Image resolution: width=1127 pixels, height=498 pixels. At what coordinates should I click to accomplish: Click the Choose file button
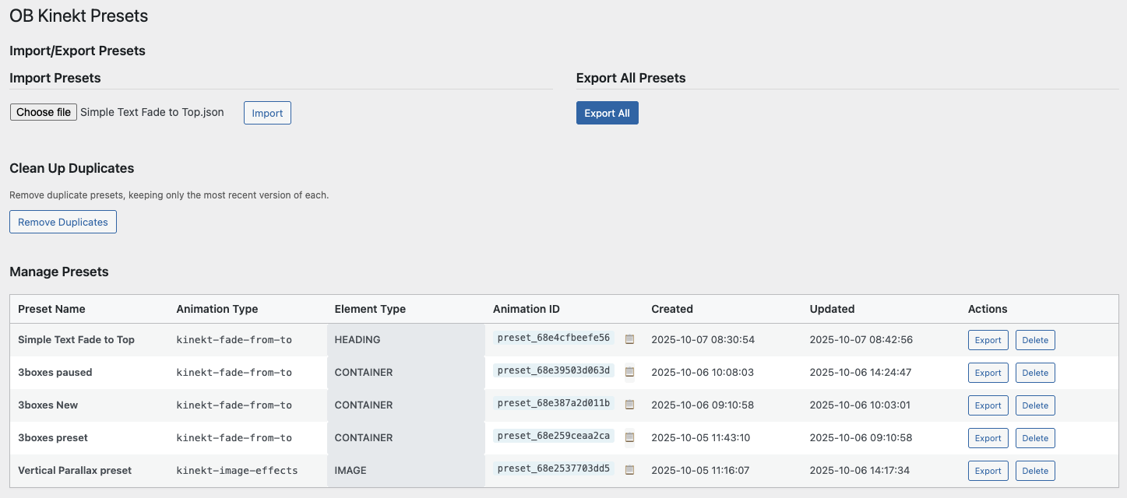point(44,112)
